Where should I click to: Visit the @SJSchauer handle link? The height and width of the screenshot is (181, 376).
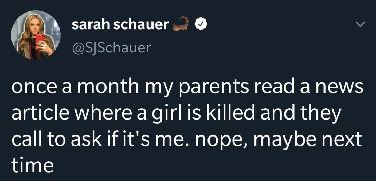pyautogui.click(x=111, y=47)
